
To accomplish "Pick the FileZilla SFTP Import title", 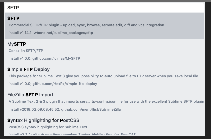I will pos(30,95).
